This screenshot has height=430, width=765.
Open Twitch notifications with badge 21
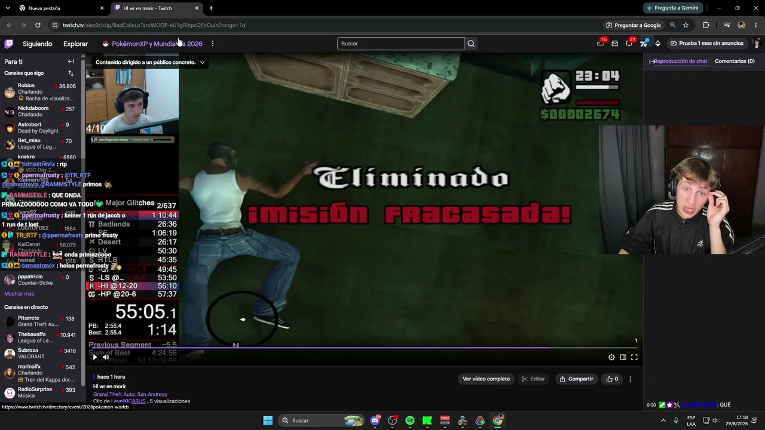pyautogui.click(x=629, y=43)
